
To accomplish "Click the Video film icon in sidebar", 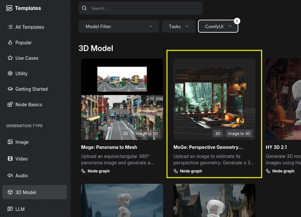I will [10, 159].
